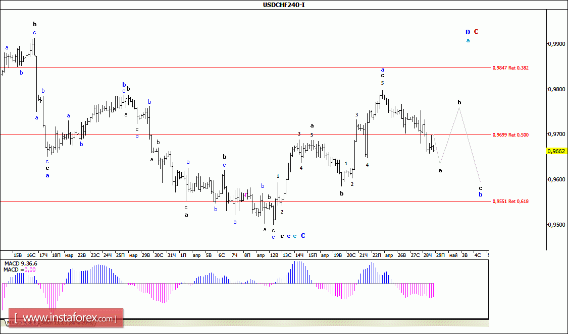Screen dimensions: 568x334
Task: Click the 4С date on time axis
Action: [478, 255]
